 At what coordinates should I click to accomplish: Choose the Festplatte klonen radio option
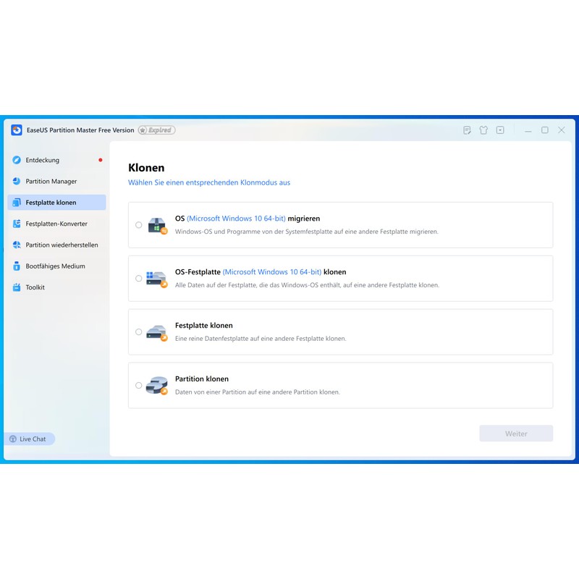(139, 332)
